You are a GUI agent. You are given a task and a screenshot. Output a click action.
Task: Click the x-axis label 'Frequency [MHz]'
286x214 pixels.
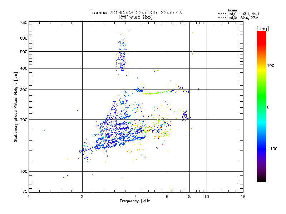click(135, 201)
